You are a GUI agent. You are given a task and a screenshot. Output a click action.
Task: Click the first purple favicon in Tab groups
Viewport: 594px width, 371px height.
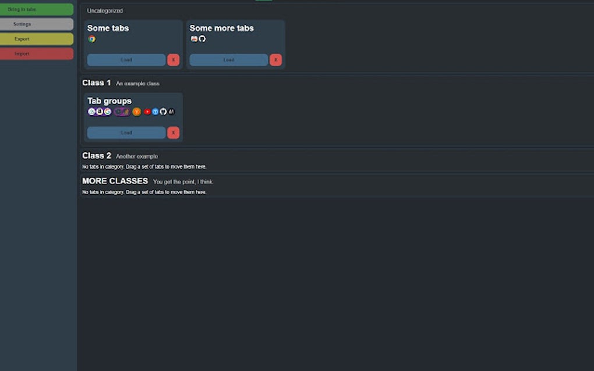click(91, 112)
